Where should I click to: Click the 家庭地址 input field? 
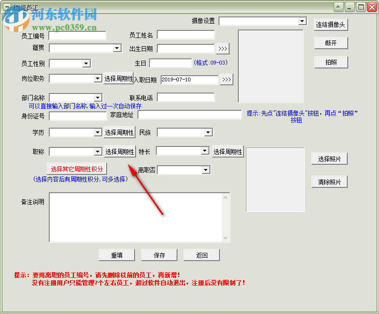(x=190, y=115)
